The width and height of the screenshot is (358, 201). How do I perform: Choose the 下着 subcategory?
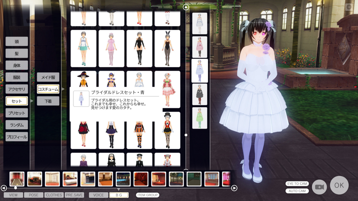48,101
